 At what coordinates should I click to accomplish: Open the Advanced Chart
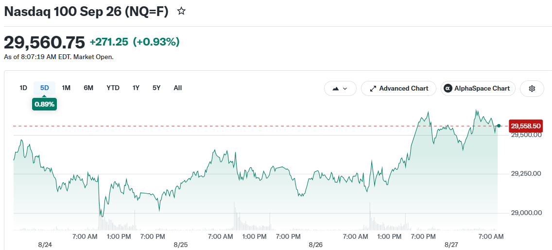click(398, 89)
